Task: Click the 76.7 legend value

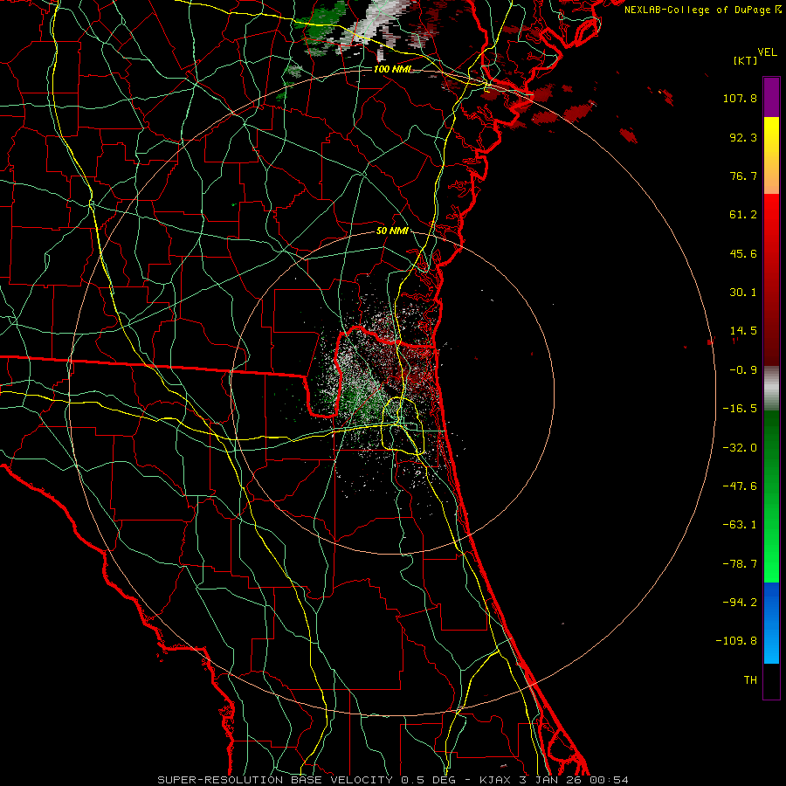Action: pos(743,176)
